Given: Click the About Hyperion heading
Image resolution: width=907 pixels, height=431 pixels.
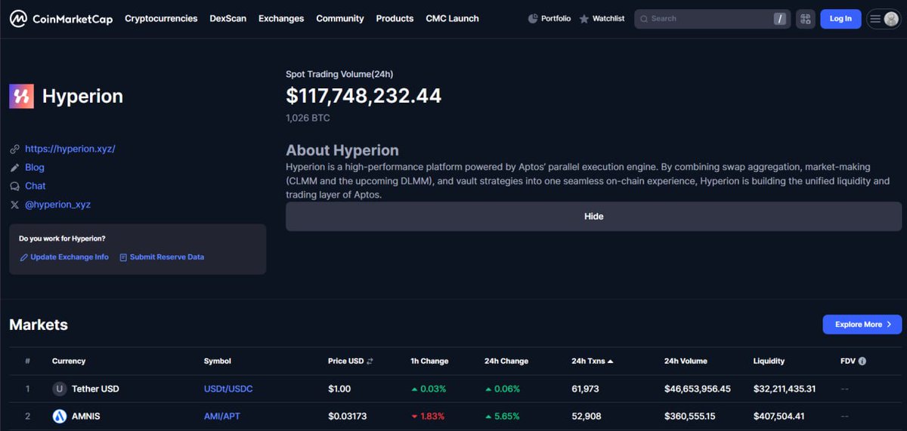Looking at the screenshot, I should click(x=342, y=150).
